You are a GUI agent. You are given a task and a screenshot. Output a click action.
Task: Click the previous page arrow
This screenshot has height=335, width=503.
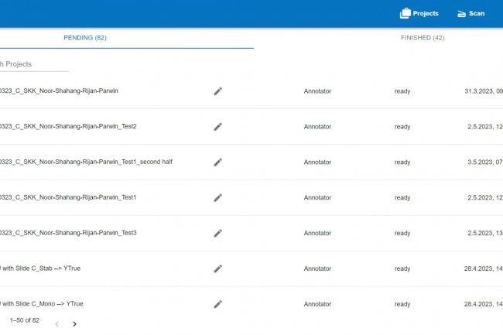point(56,323)
